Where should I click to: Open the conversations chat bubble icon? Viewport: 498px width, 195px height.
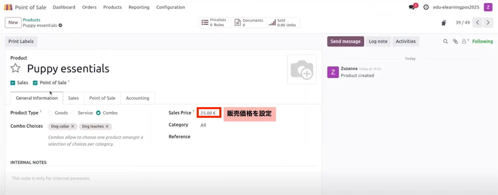tap(412, 7)
